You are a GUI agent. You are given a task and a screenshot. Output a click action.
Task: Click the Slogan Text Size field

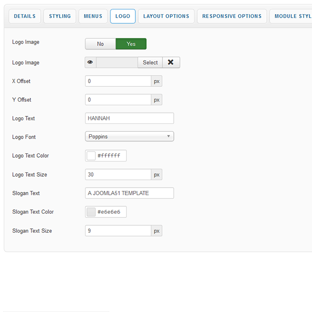coord(118,231)
